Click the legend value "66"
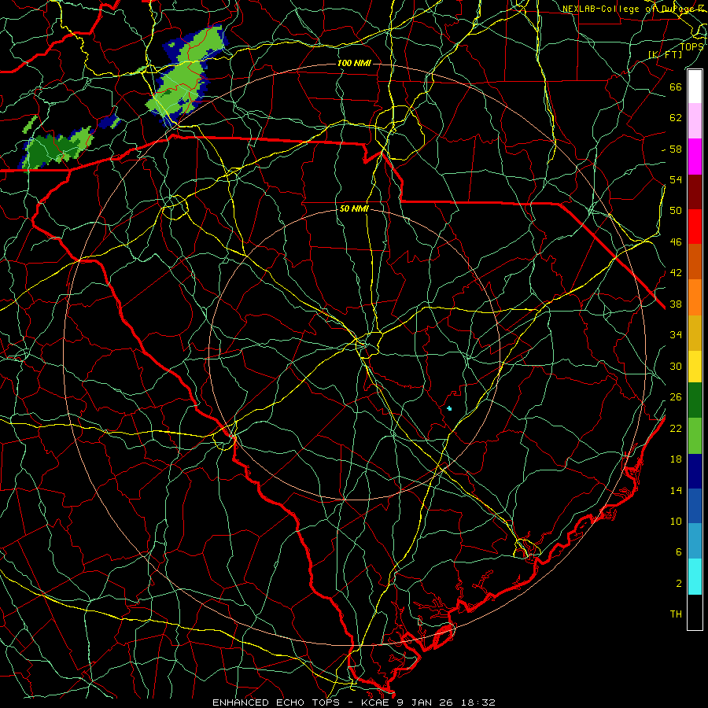The height and width of the screenshot is (708, 708). tap(676, 87)
